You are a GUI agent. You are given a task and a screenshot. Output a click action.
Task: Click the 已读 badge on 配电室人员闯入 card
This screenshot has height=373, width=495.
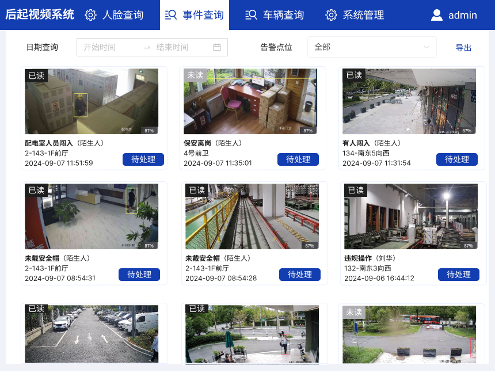(36, 75)
